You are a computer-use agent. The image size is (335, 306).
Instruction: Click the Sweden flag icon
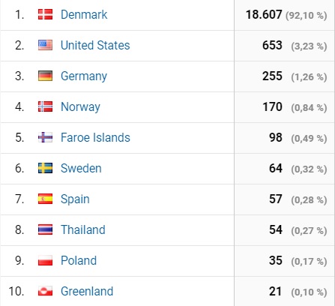[x=45, y=168]
